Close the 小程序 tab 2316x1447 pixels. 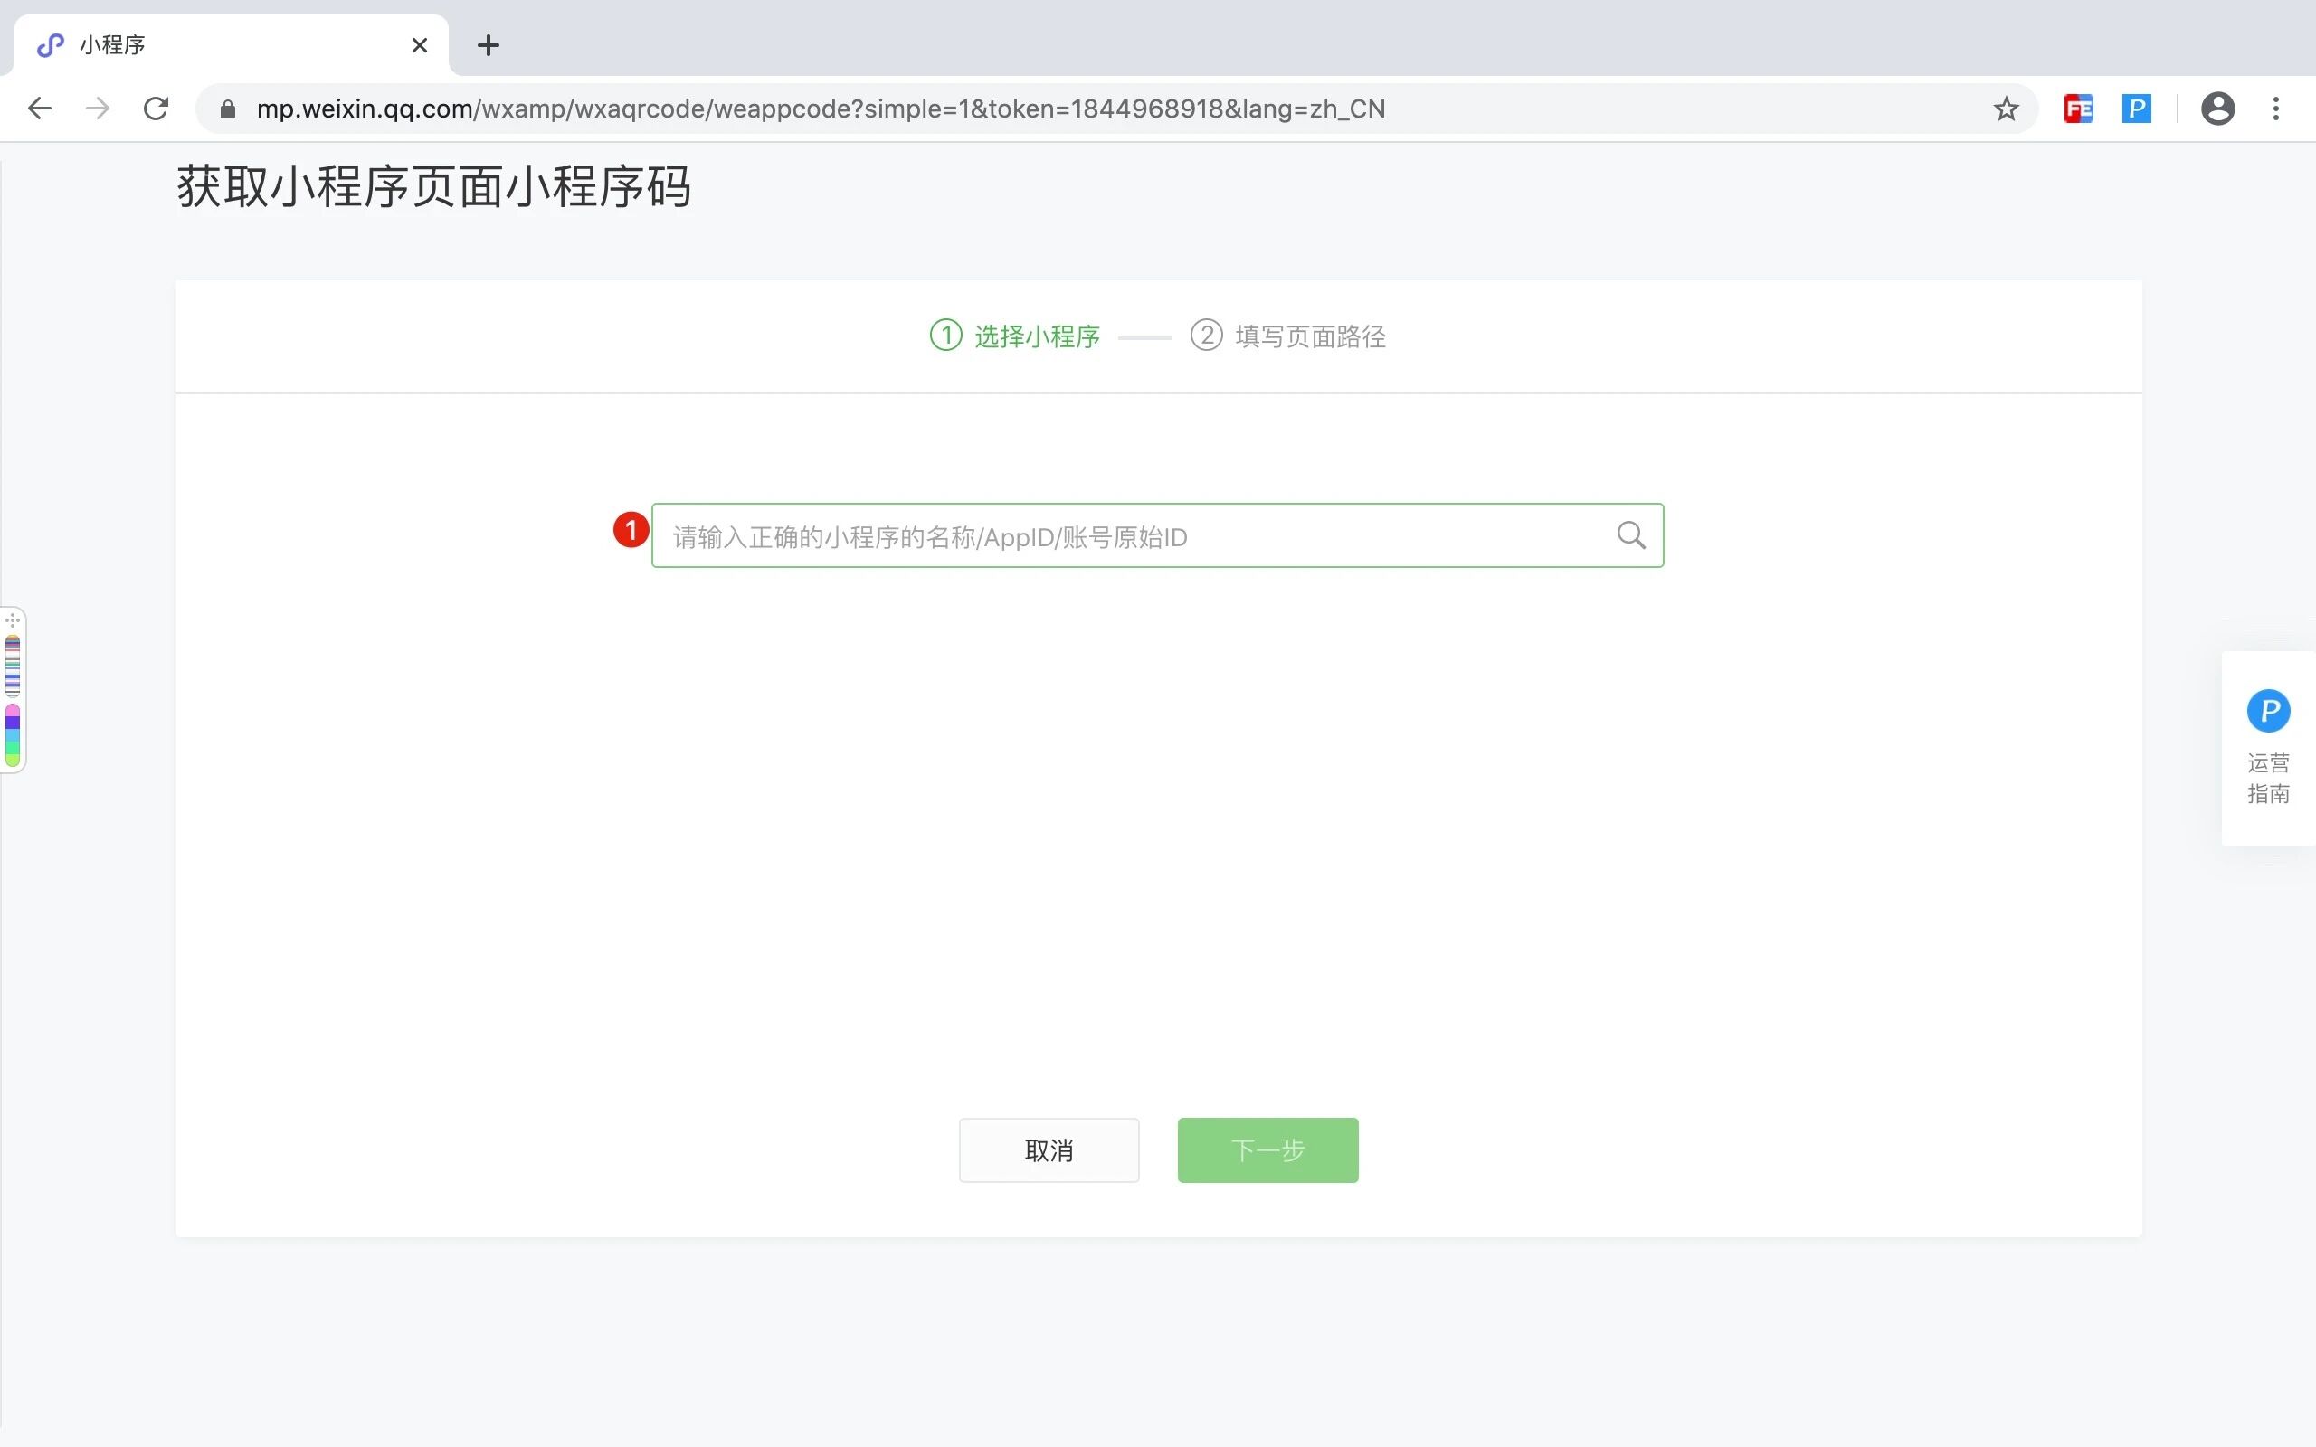(419, 45)
